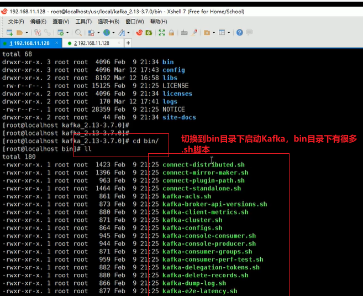Expand the Font dropdown arrow

tap(129, 33)
